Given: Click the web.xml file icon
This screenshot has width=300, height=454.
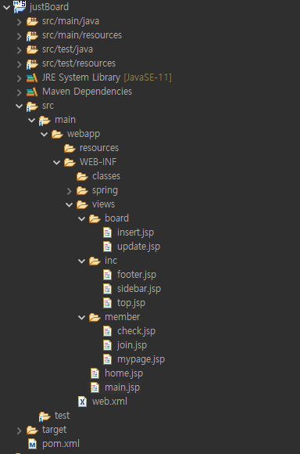Looking at the screenshot, I should pyautogui.click(x=82, y=402).
